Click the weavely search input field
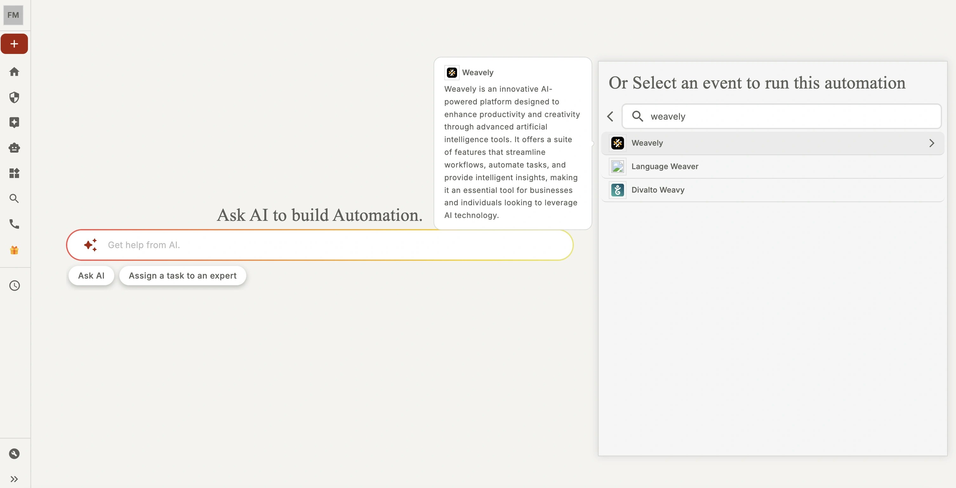956x488 pixels. coord(779,116)
